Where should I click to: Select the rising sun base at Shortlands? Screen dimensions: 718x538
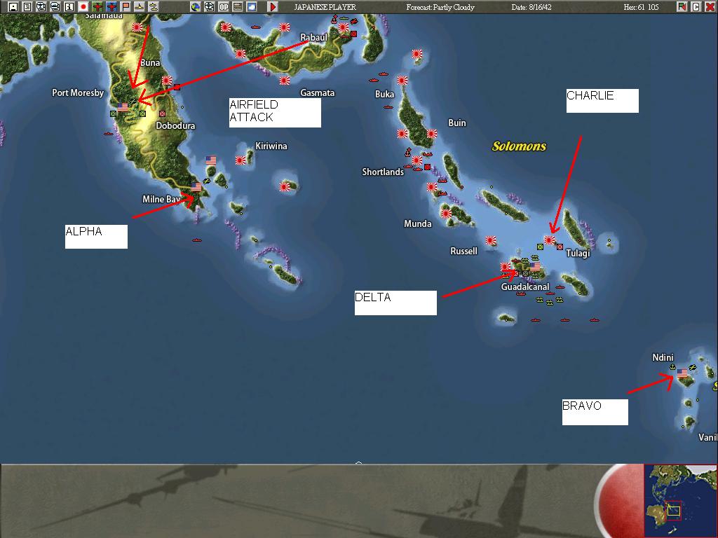coord(416,160)
